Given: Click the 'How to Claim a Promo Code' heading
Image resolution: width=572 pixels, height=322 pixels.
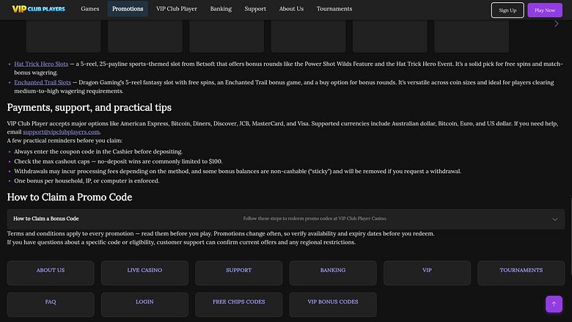Looking at the screenshot, I should click(70, 197).
